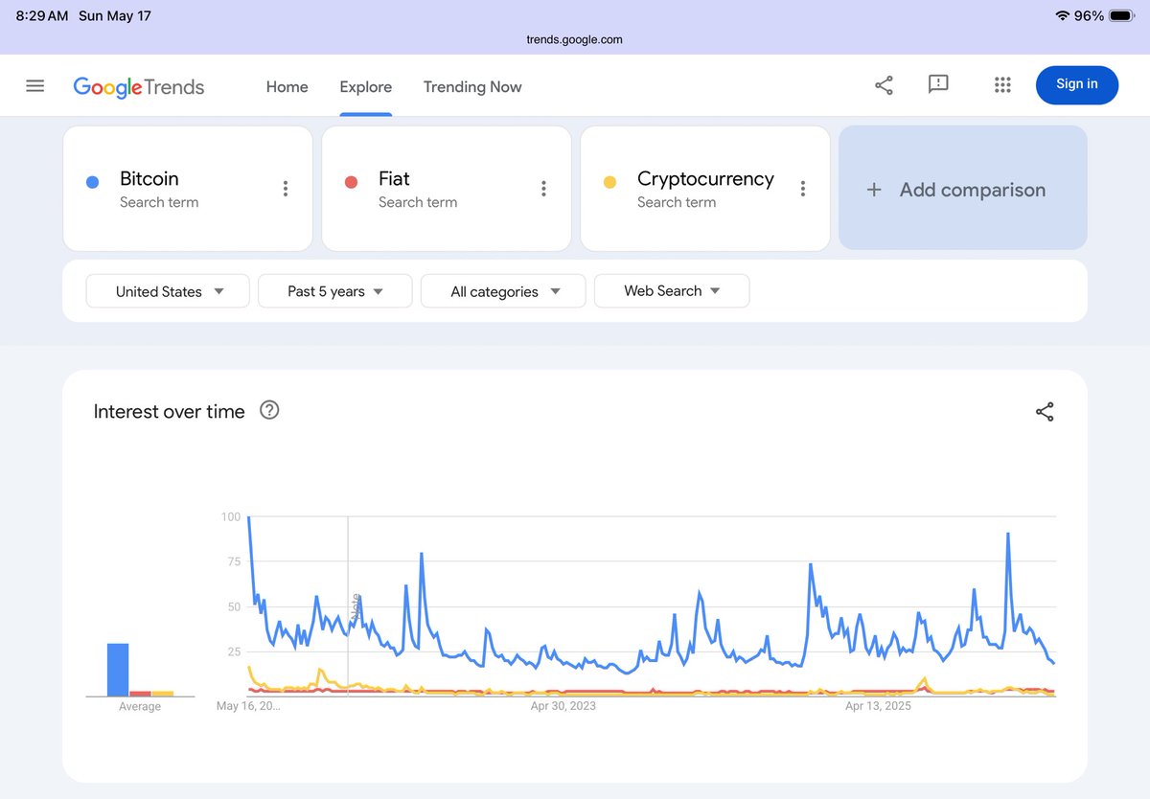1150x799 pixels.
Task: Click the blue Bitcoin average bar
Action: (x=118, y=670)
